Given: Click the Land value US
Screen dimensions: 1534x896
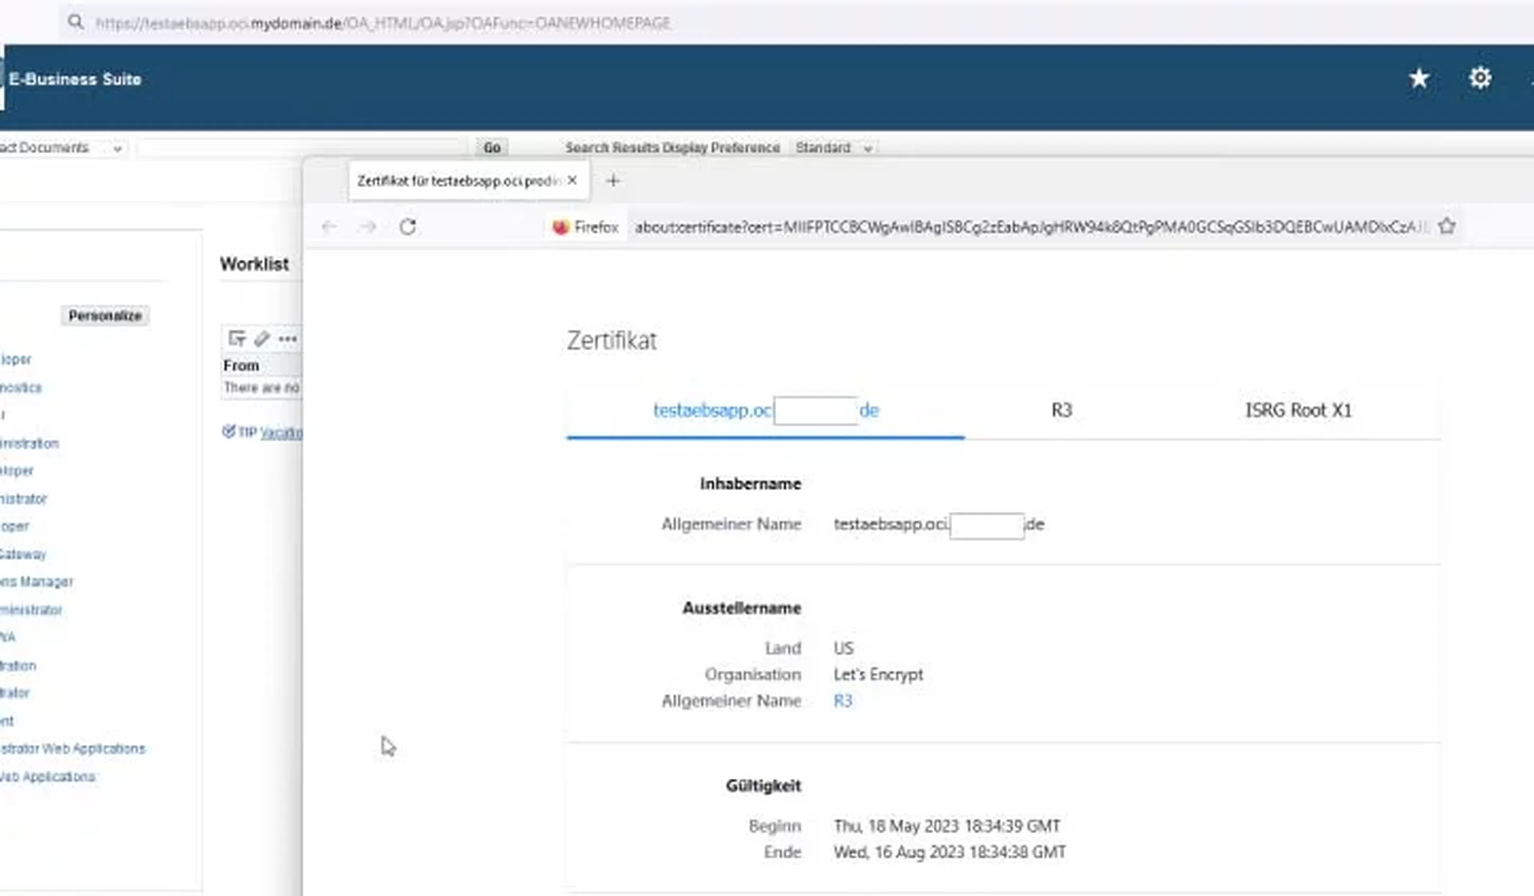Looking at the screenshot, I should [844, 648].
